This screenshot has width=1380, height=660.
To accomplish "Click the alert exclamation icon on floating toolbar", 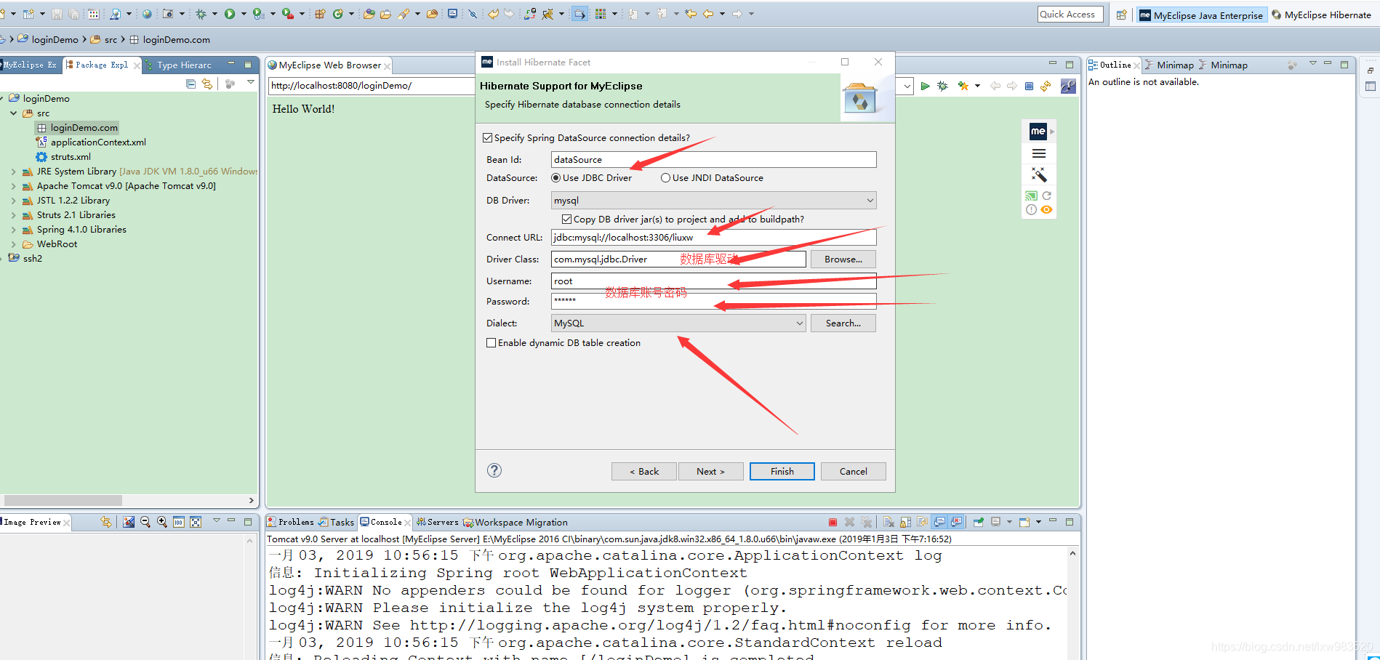I will (x=1031, y=209).
